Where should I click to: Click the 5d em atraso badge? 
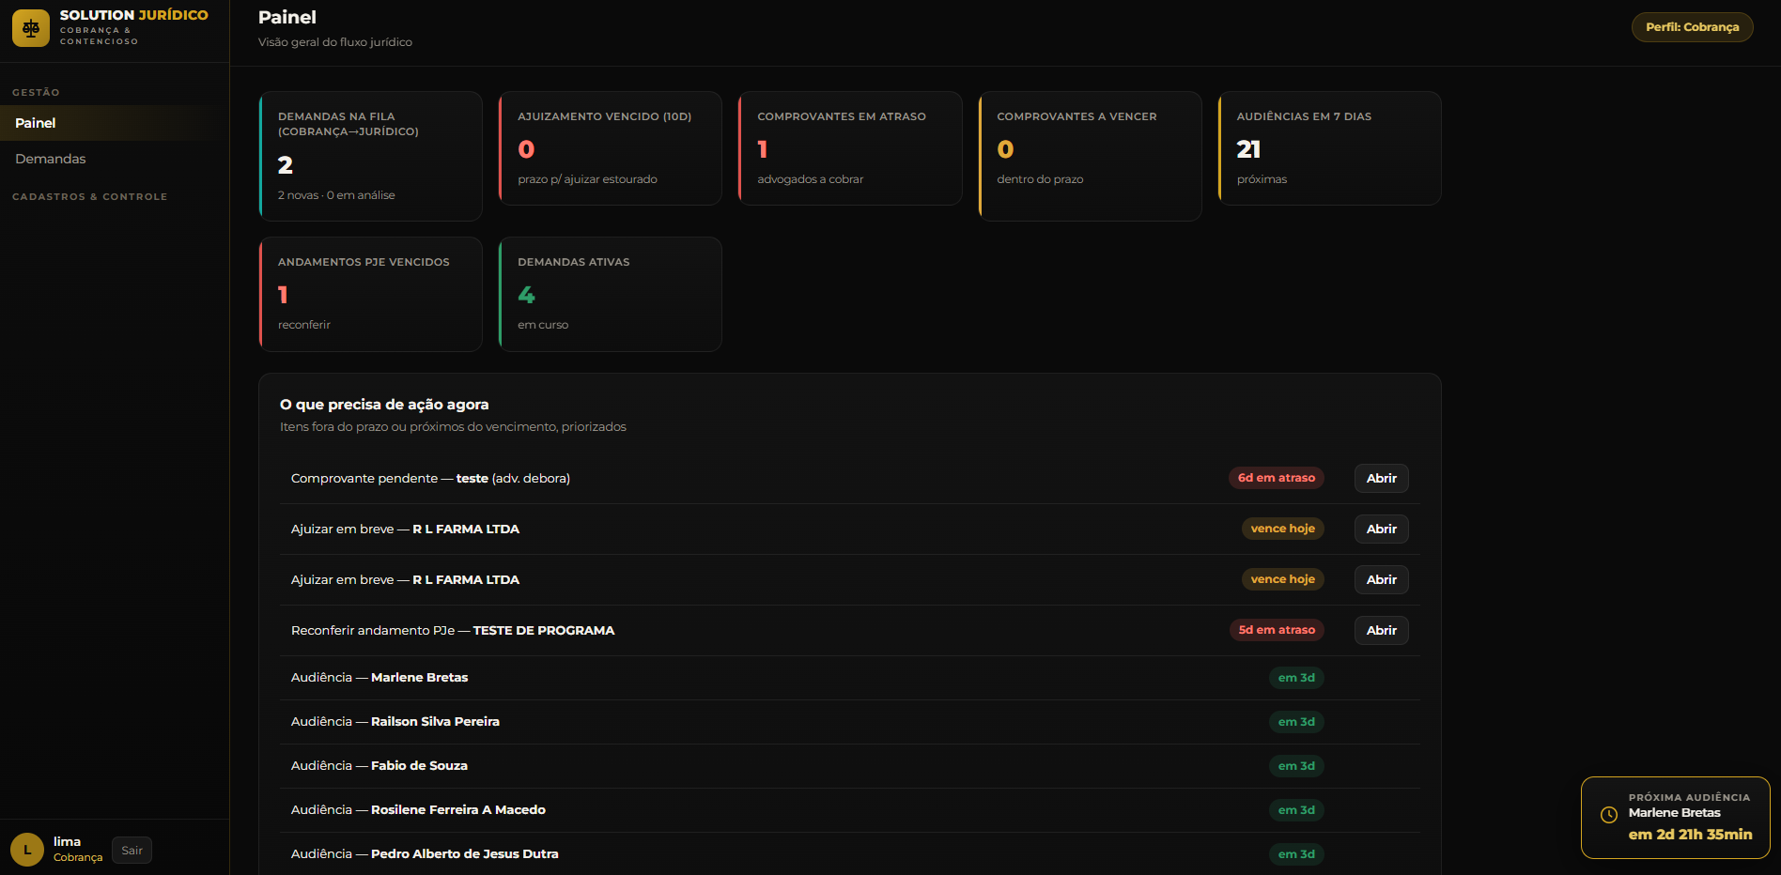click(x=1277, y=630)
